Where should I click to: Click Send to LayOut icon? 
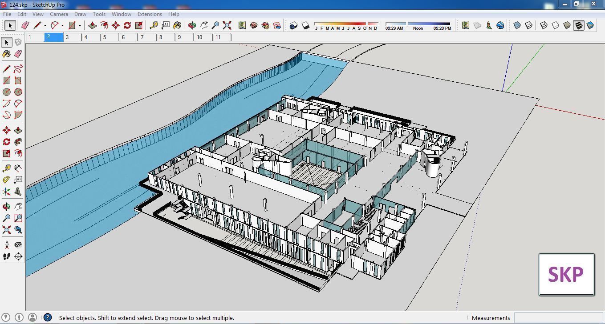[277, 25]
